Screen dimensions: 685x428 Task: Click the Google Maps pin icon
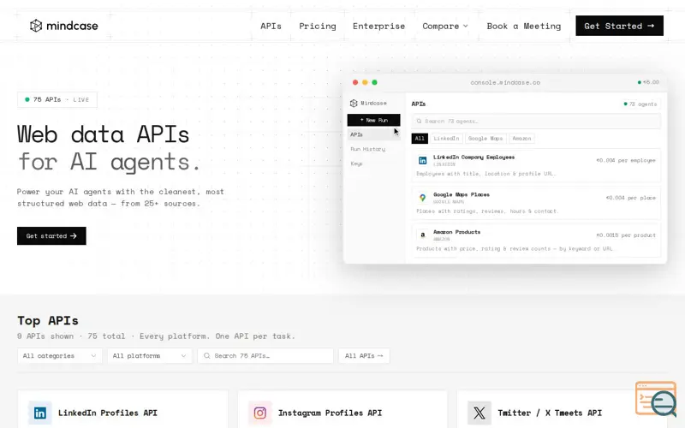(x=422, y=198)
